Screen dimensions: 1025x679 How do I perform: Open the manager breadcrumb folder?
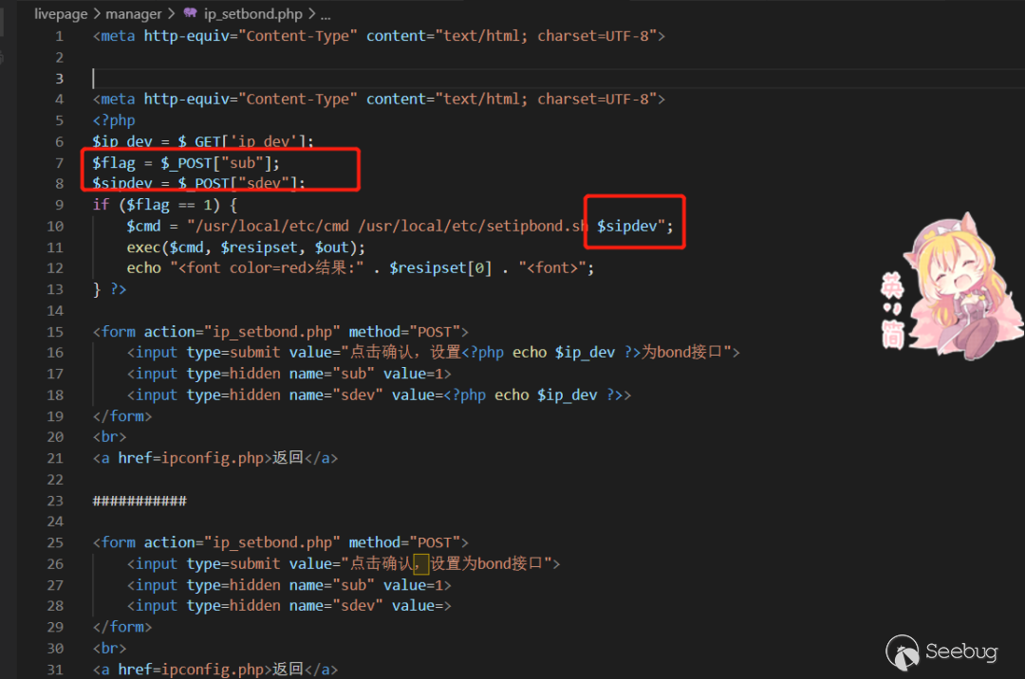134,13
